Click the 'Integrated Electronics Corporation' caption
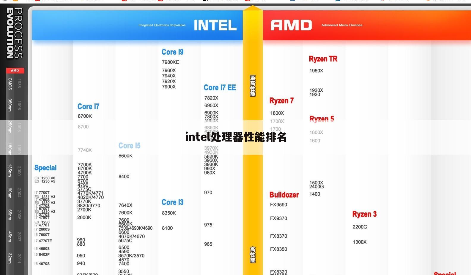 [x=162, y=25]
